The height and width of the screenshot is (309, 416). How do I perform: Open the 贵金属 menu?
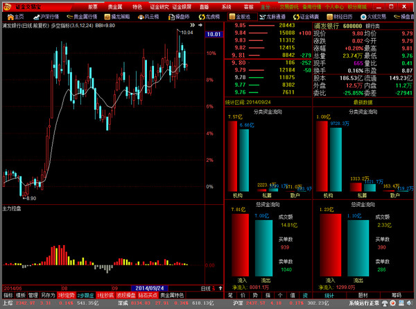pyautogui.click(x=115, y=7)
